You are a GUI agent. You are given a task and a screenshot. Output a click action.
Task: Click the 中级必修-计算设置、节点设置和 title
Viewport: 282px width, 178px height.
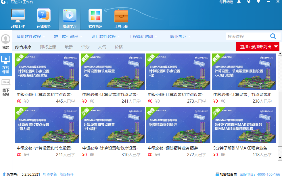(242, 95)
